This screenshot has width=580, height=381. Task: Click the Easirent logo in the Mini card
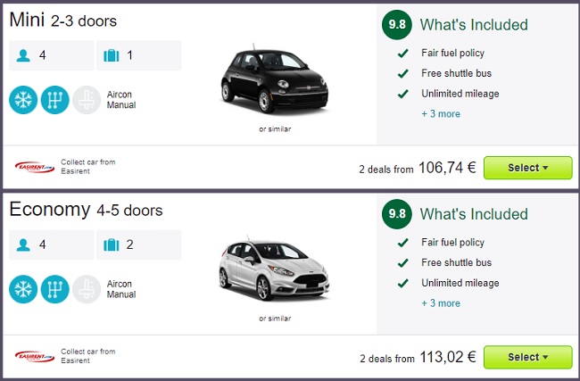point(36,167)
